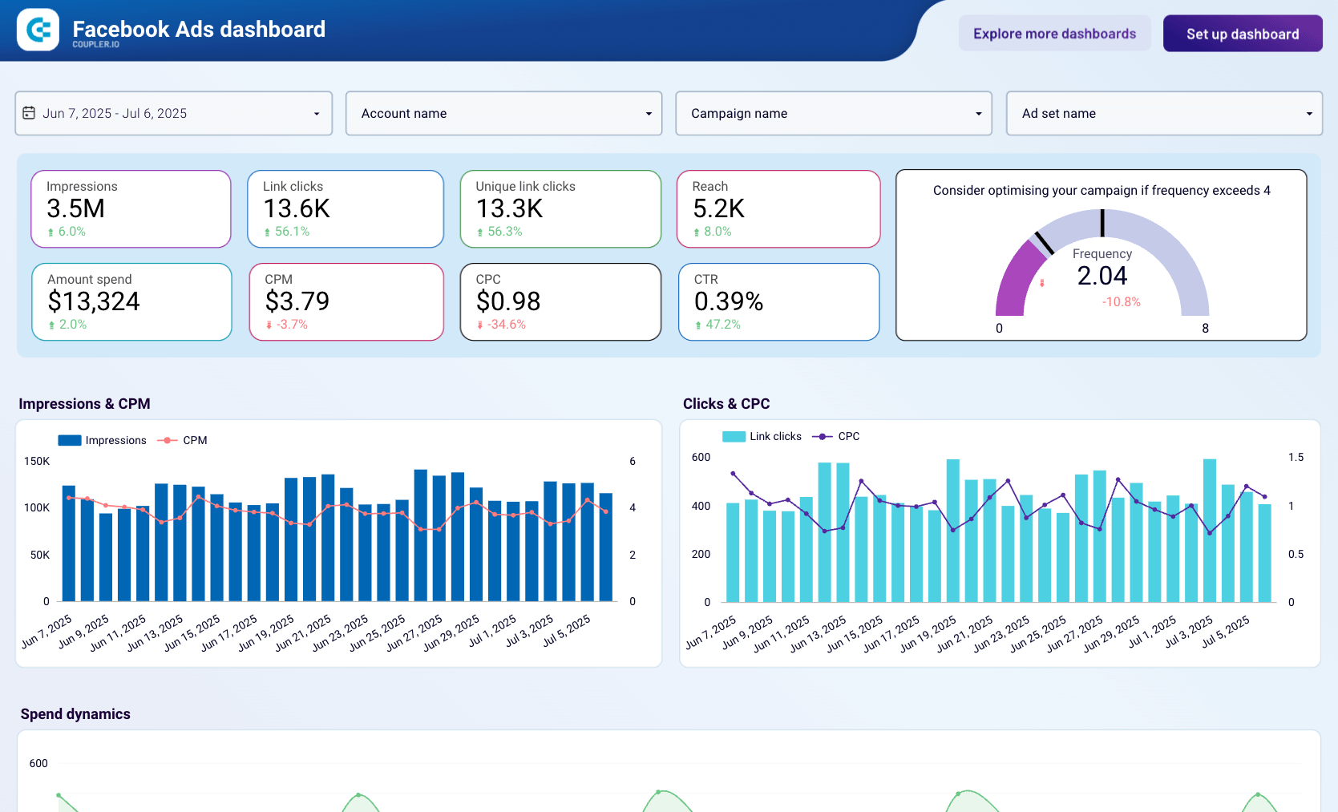
Task: Click the Reach 5.2K value
Action: (719, 208)
